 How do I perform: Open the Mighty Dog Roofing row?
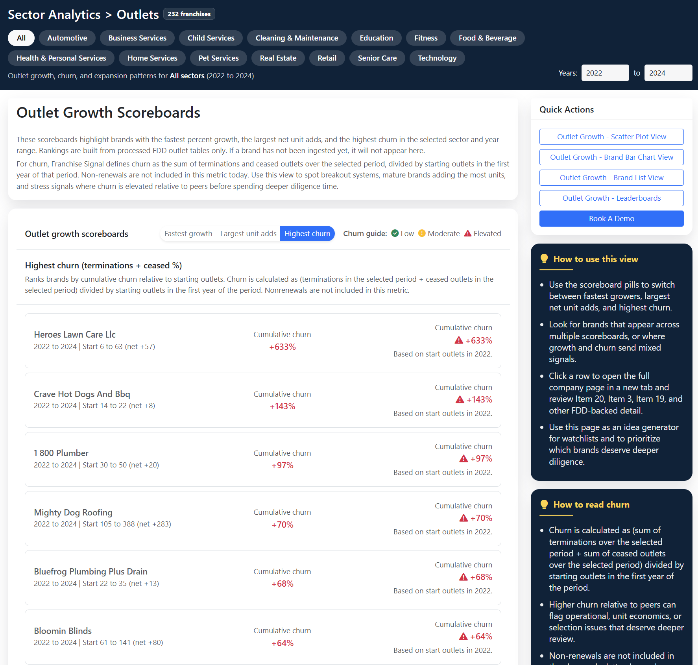[x=263, y=519]
